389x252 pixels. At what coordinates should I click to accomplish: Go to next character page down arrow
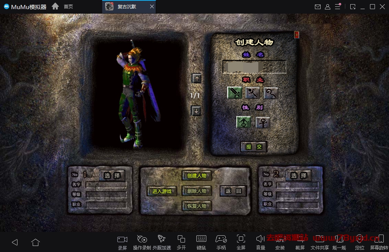tap(196, 111)
